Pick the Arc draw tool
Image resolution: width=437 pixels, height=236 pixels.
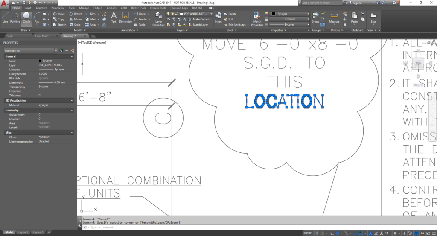pyautogui.click(x=37, y=17)
